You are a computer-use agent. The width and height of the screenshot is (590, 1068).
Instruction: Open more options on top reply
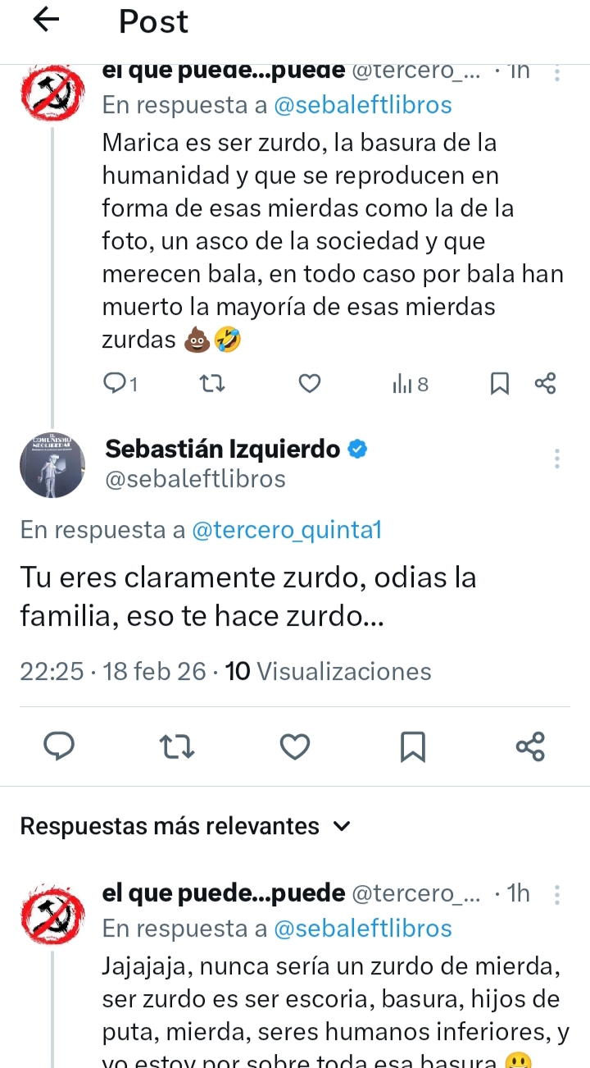click(557, 73)
